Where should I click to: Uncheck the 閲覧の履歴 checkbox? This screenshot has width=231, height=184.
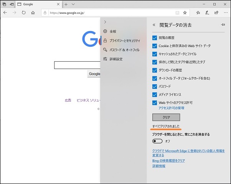(155, 38)
